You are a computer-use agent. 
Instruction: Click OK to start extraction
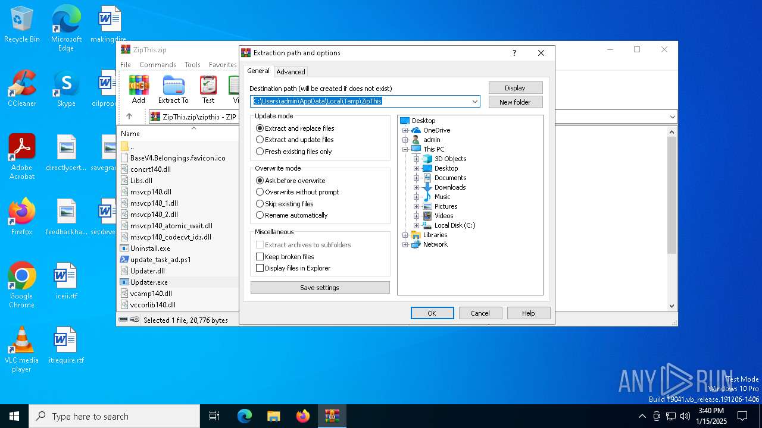click(432, 313)
